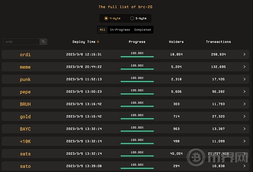
Task: Open ordi row chevron arrow
Action: coord(244,54)
